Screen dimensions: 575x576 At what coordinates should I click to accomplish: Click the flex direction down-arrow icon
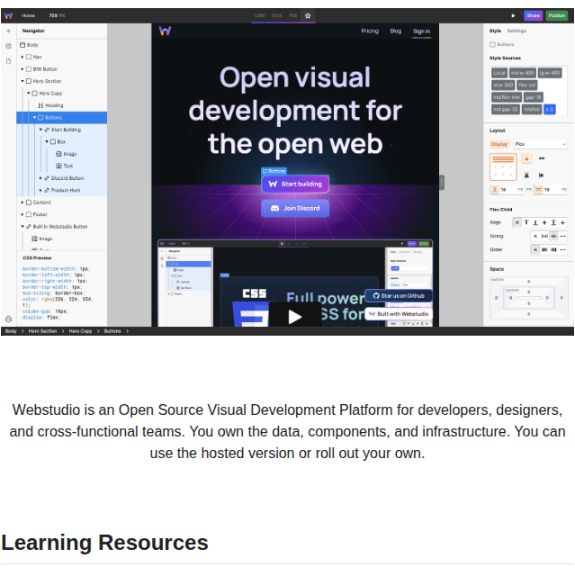[x=526, y=158]
